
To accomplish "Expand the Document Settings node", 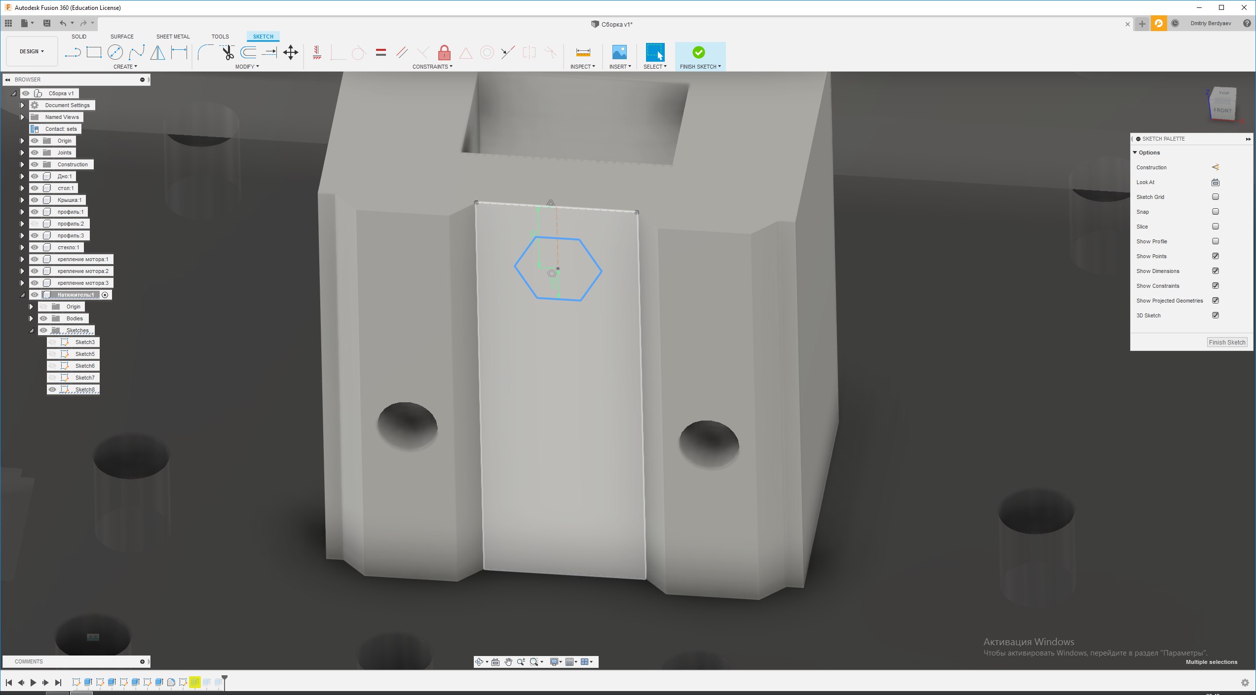I will [x=22, y=105].
